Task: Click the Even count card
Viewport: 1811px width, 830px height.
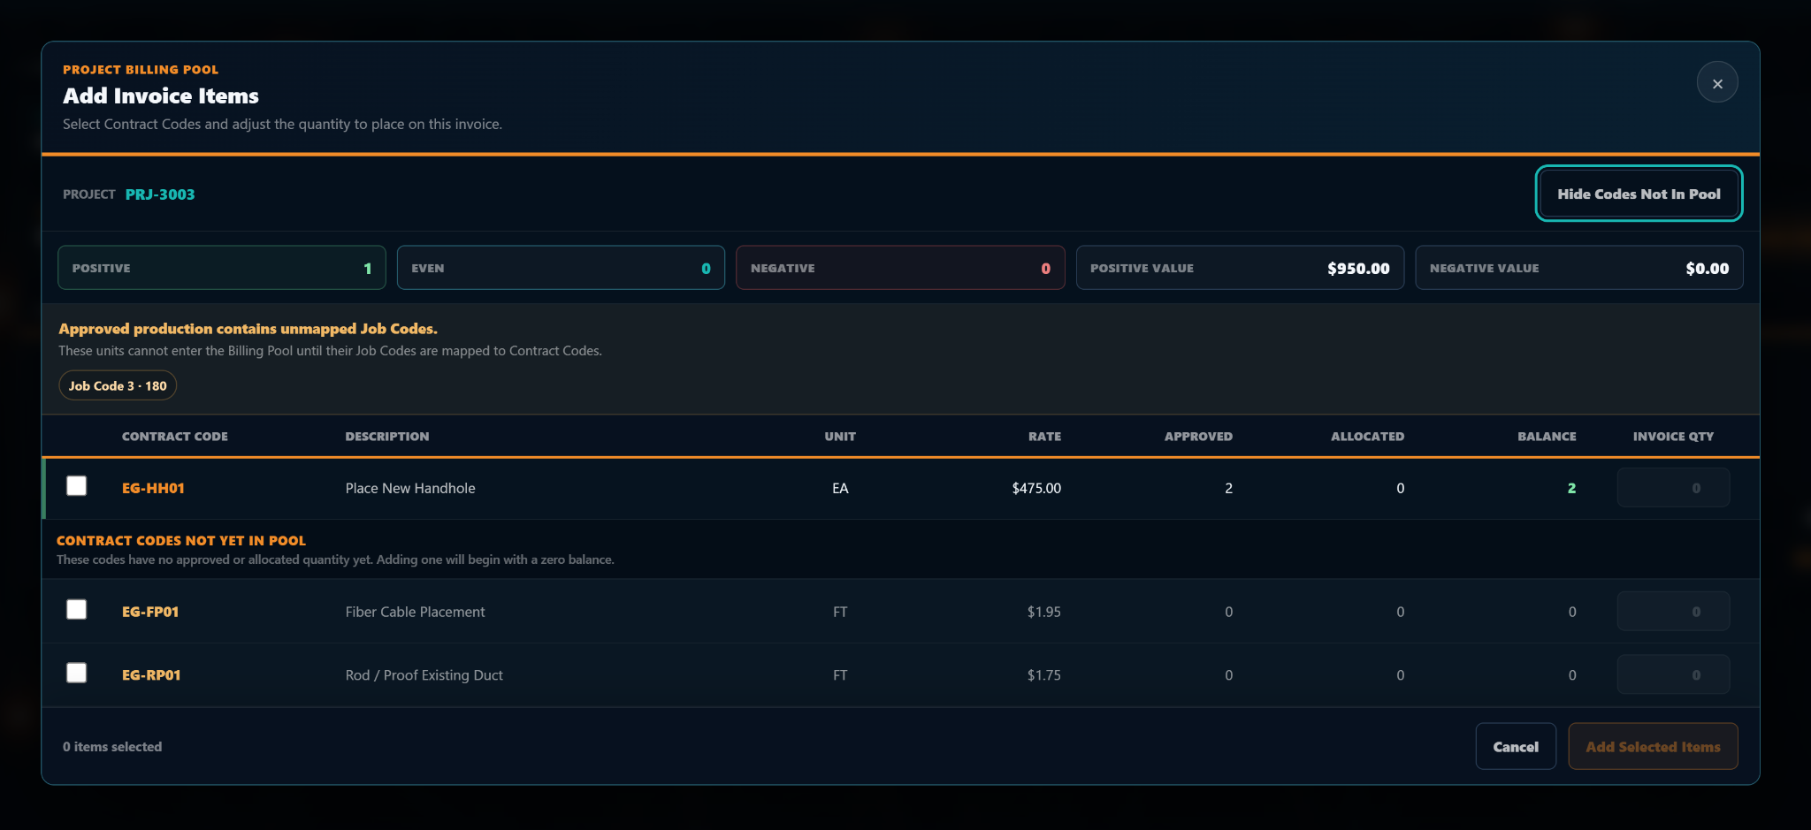Action: pyautogui.click(x=561, y=268)
